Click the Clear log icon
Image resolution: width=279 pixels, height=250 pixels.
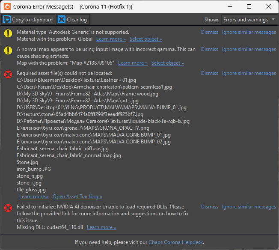click(62, 20)
